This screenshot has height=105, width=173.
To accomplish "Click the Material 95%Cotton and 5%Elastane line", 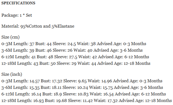I will [x=38, y=26].
